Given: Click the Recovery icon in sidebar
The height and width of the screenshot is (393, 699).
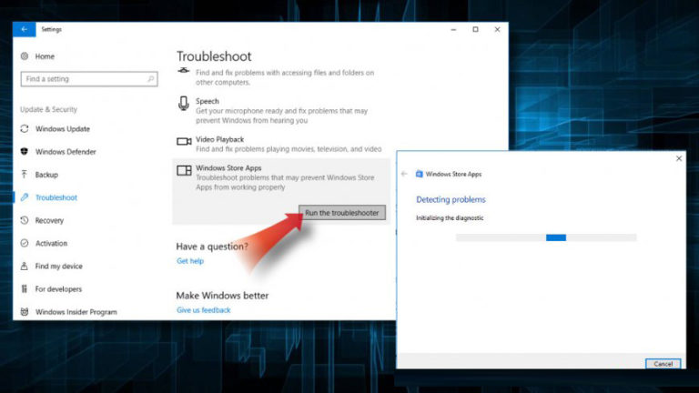Looking at the screenshot, I should [25, 220].
